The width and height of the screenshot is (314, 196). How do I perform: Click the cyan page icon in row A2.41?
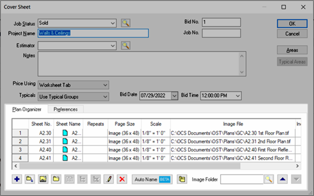(65, 158)
